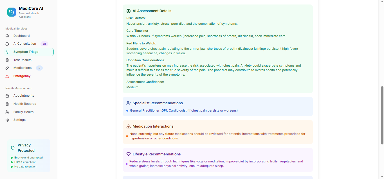Click the Within 24 hours care timeline text

tap(206, 36)
